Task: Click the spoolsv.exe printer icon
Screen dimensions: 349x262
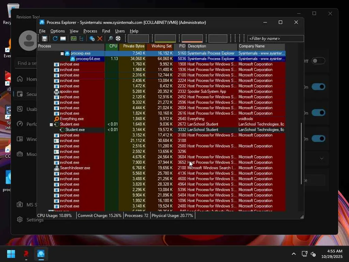Action: coord(57,91)
